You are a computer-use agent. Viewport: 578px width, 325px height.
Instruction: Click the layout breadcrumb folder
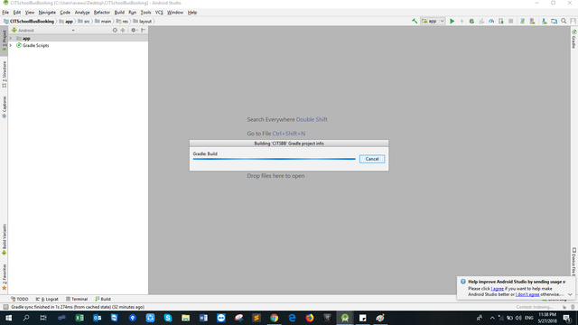pyautogui.click(x=143, y=22)
